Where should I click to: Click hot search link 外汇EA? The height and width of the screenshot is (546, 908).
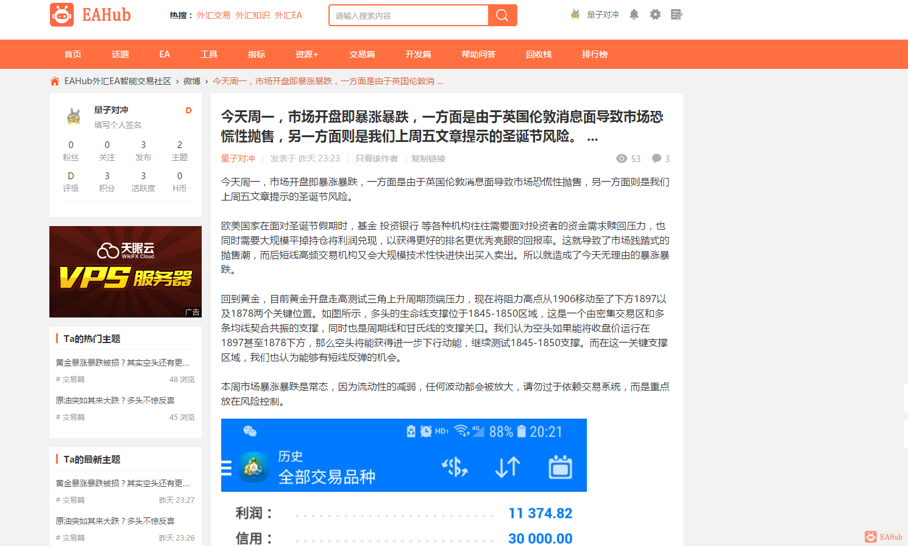tap(288, 15)
